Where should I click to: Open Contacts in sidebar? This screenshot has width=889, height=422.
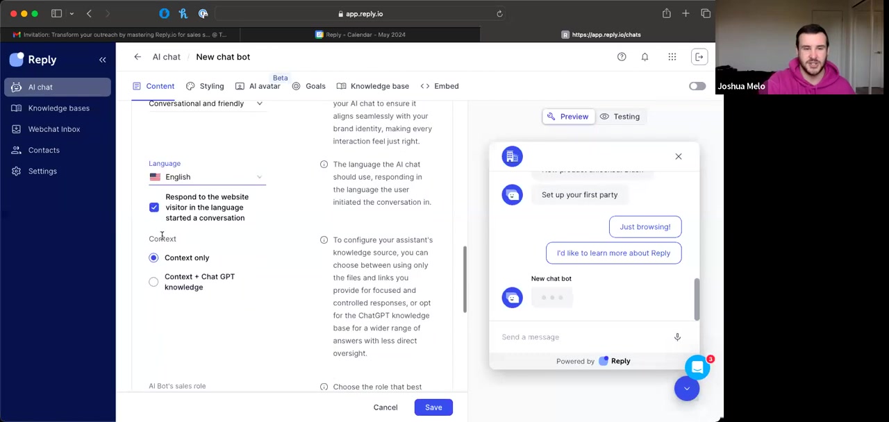[58, 150]
